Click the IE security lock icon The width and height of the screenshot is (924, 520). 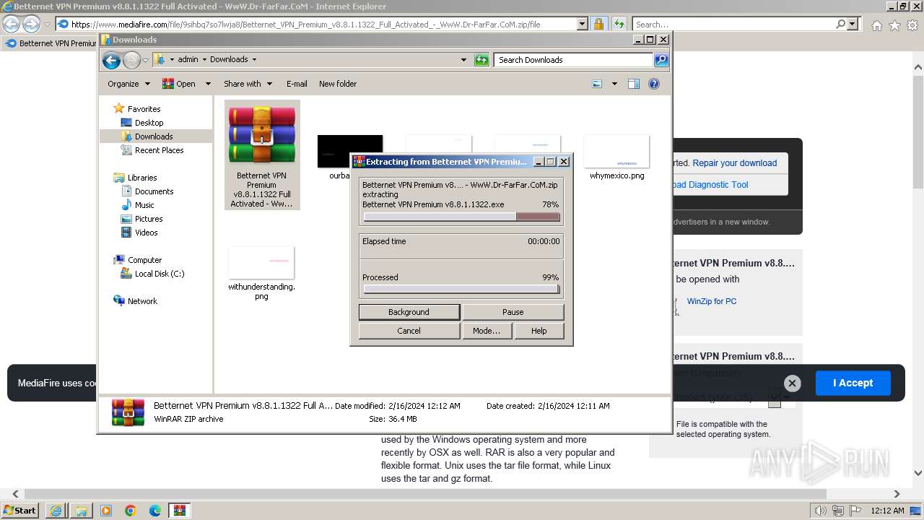(598, 24)
